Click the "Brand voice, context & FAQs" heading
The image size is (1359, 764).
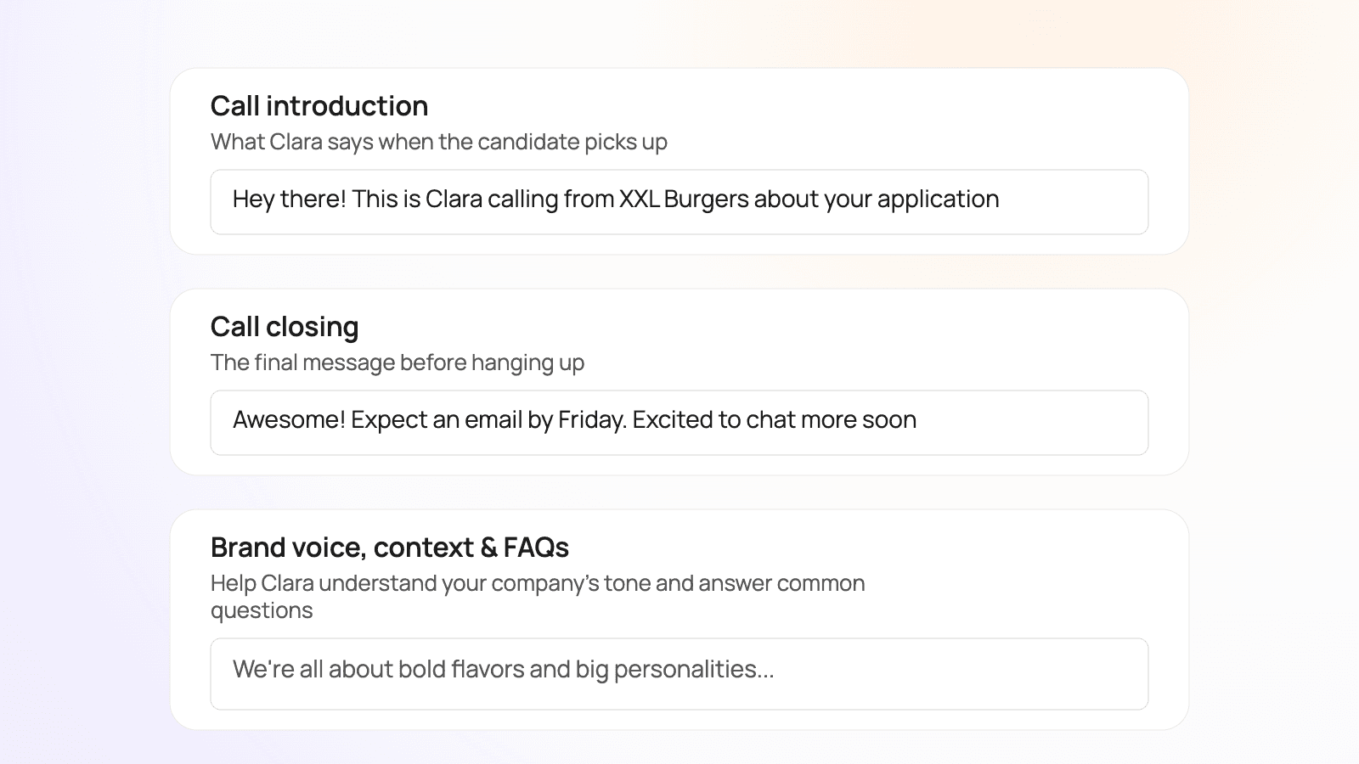click(x=390, y=548)
